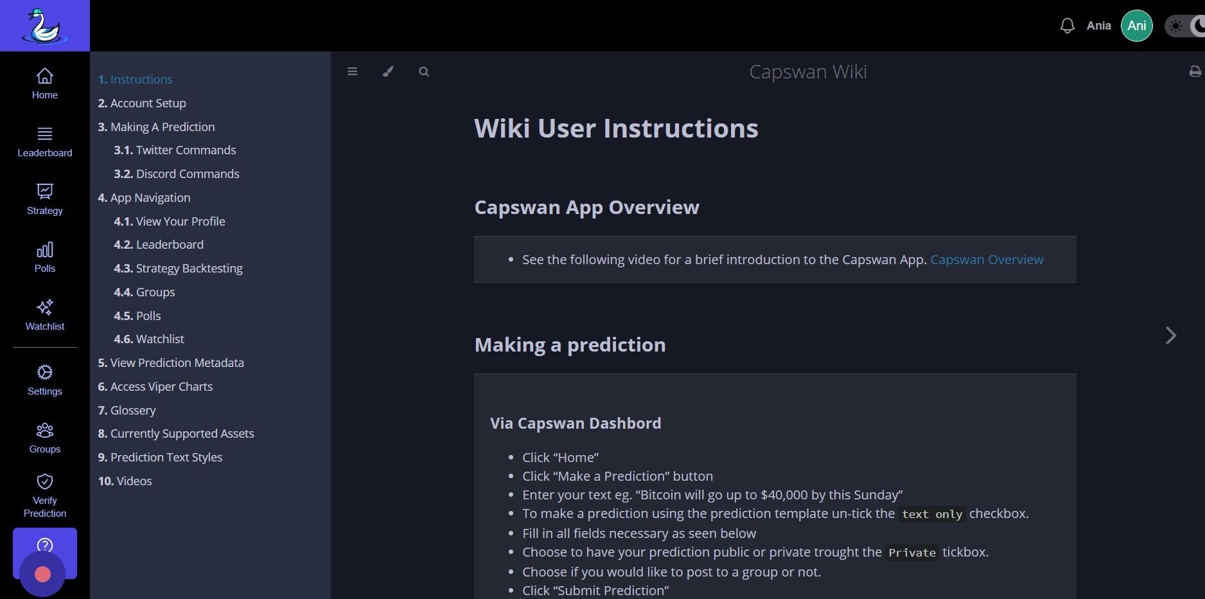This screenshot has height=599, width=1205.
Task: Open the Watchlist page
Action: (x=45, y=315)
